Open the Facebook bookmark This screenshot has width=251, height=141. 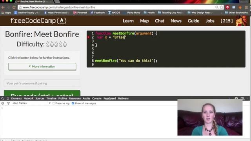coord(98,13)
